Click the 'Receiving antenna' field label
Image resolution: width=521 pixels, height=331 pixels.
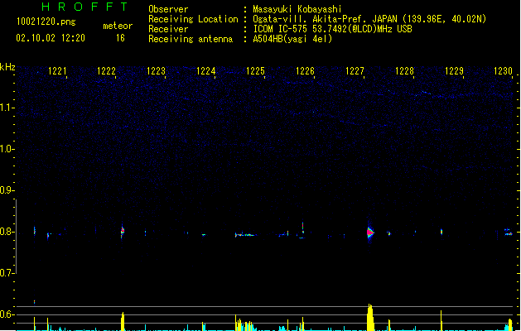point(191,39)
